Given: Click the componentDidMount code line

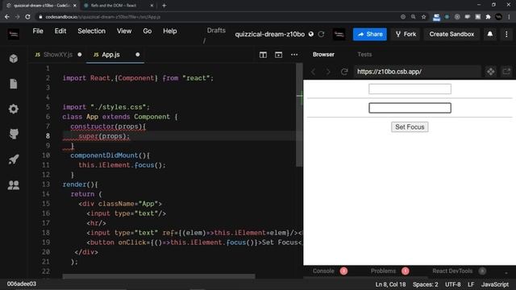Looking at the screenshot, I should [110, 155].
